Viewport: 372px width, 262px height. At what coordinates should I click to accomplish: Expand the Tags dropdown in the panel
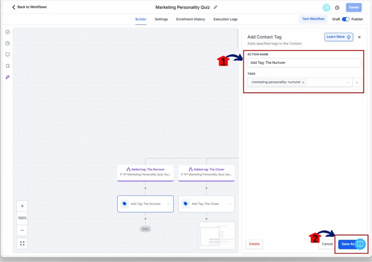(x=348, y=82)
